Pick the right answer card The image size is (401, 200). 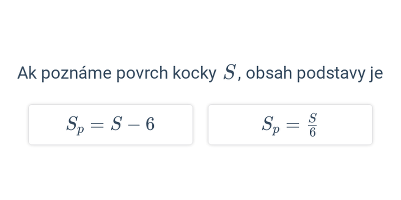(290, 124)
